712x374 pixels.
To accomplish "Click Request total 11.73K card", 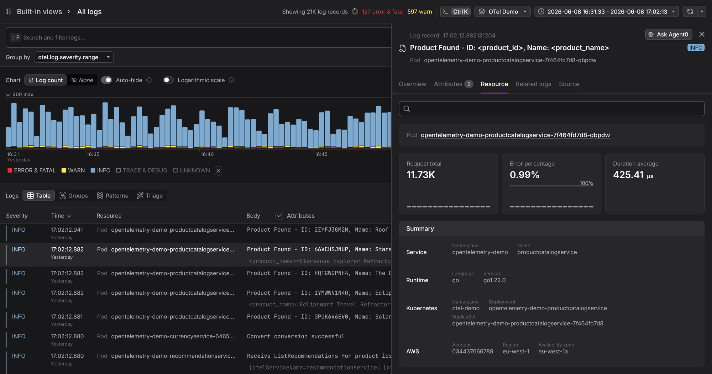I will point(448,183).
